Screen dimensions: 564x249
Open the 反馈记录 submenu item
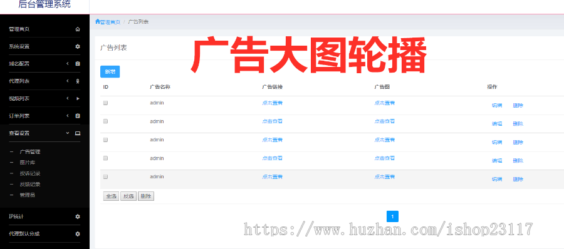[x=30, y=185]
